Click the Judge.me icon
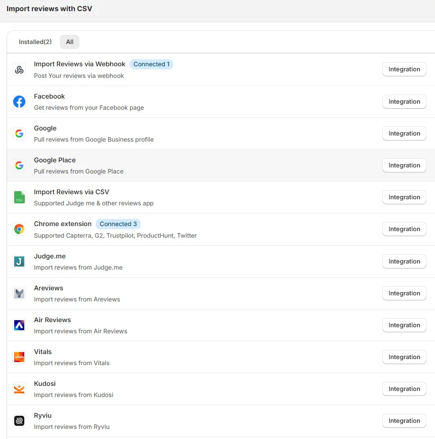The height and width of the screenshot is (439, 435). coord(19,261)
